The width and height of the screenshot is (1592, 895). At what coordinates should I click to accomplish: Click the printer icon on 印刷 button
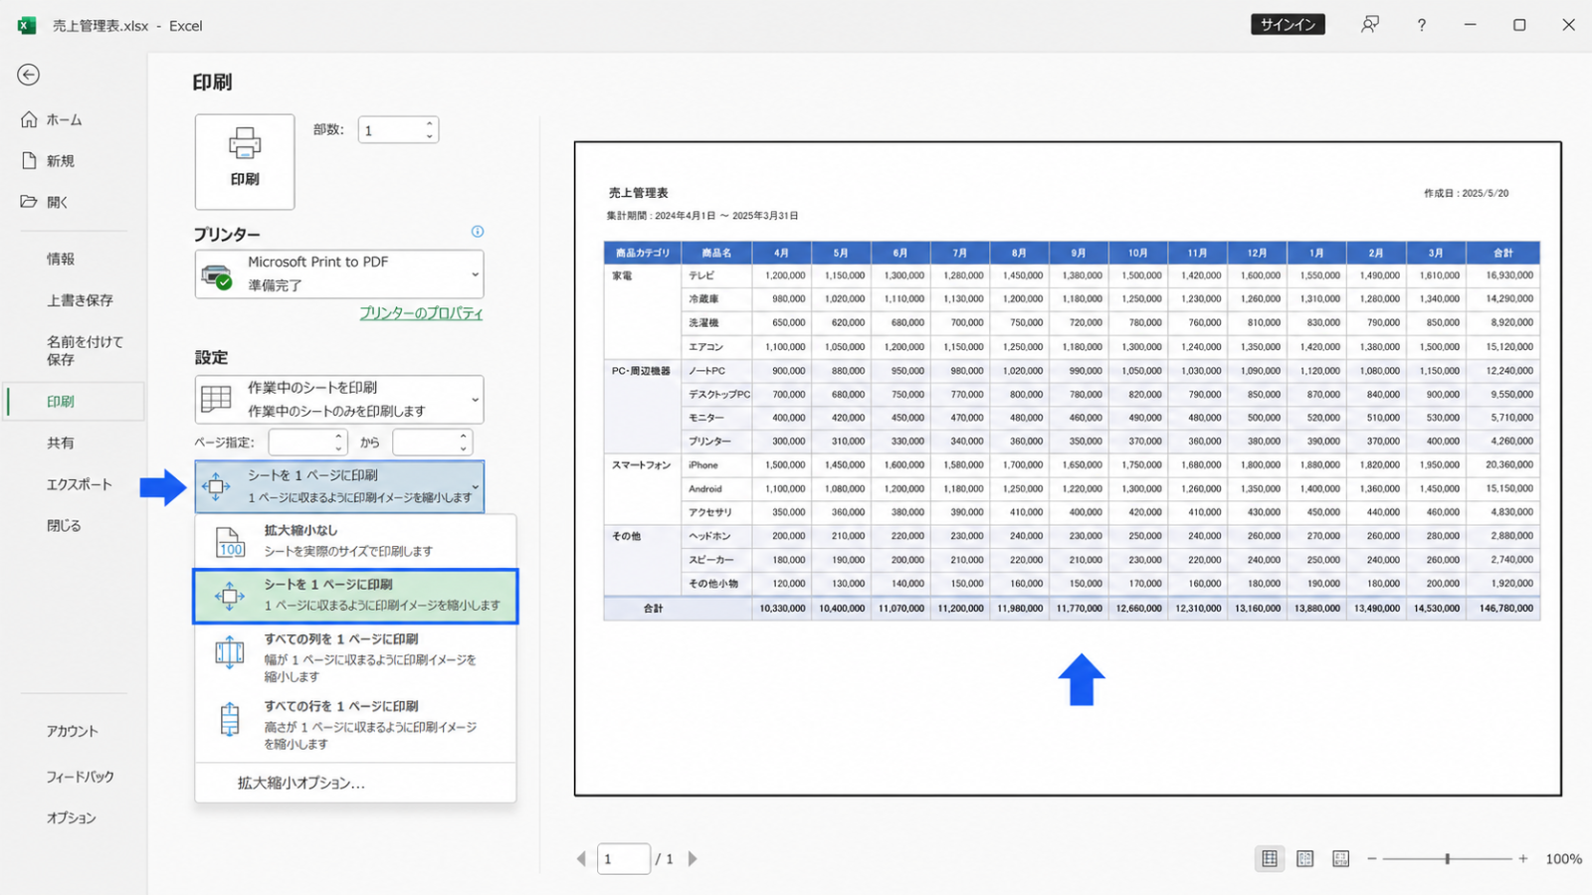coord(245,143)
